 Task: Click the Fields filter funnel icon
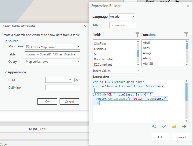point(137,34)
